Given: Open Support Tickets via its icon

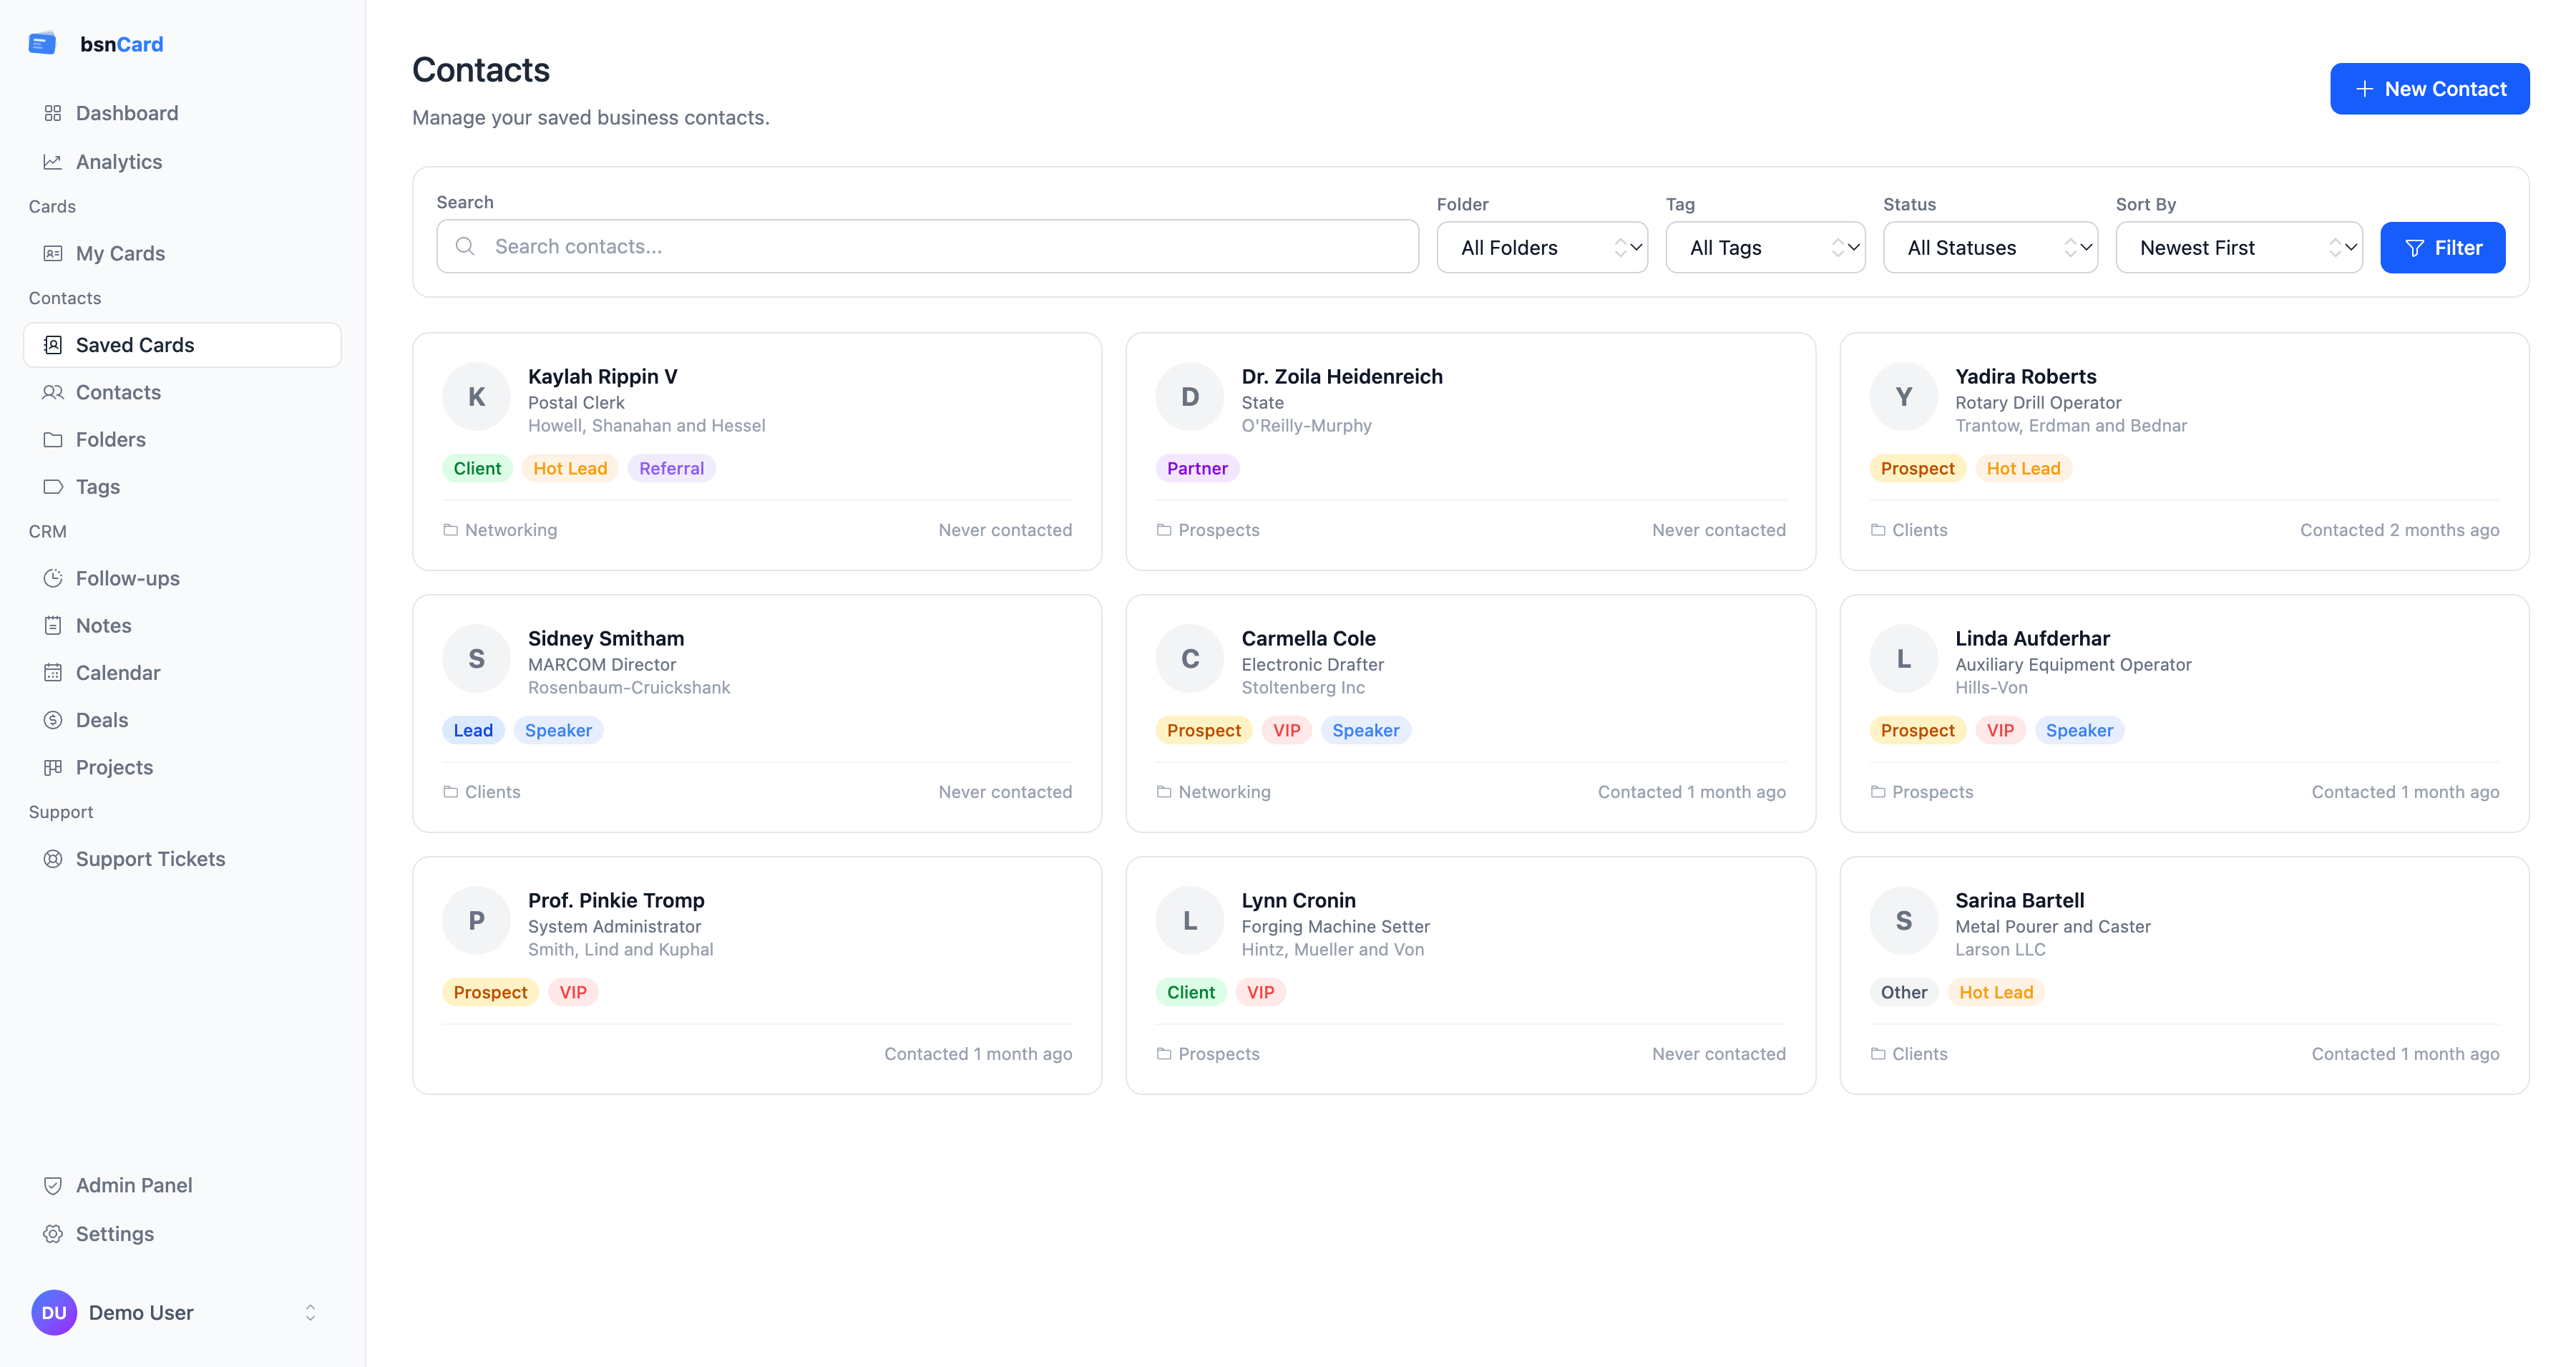Looking at the screenshot, I should click(54, 858).
